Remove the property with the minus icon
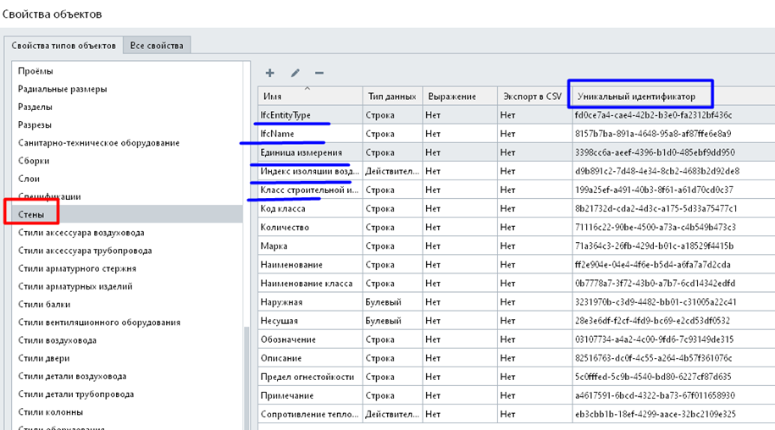Image resolution: width=775 pixels, height=430 pixels. pos(319,73)
